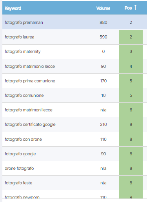Click the 880 volume value for premaman
Viewport: 147px width, 202px height.
pos(103,22)
